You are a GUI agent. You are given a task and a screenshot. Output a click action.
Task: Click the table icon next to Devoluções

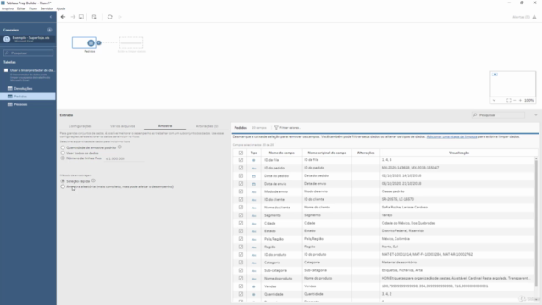pyautogui.click(x=10, y=88)
